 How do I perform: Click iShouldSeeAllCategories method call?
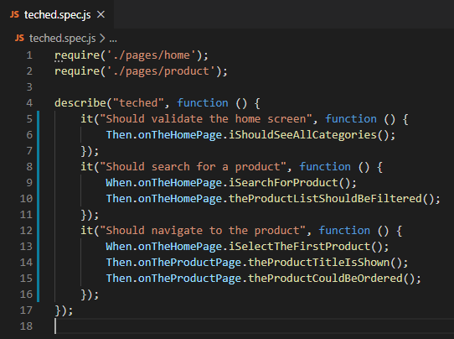(x=302, y=135)
